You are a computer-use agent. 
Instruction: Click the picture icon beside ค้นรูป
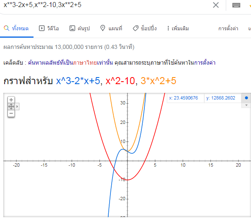72,28
